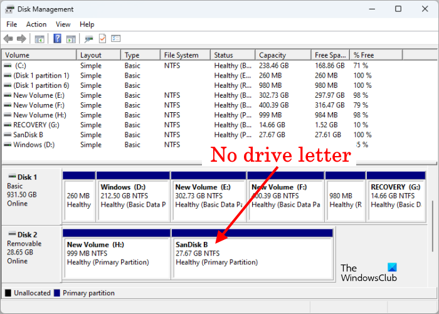Sort by the Capacity column header
The width and height of the screenshot is (439, 314).
click(x=283, y=55)
